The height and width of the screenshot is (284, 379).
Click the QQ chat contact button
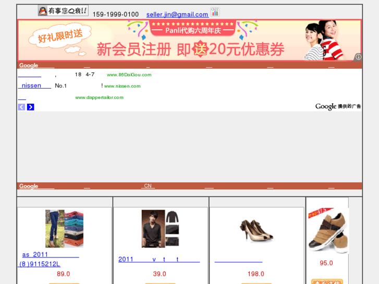click(63, 10)
